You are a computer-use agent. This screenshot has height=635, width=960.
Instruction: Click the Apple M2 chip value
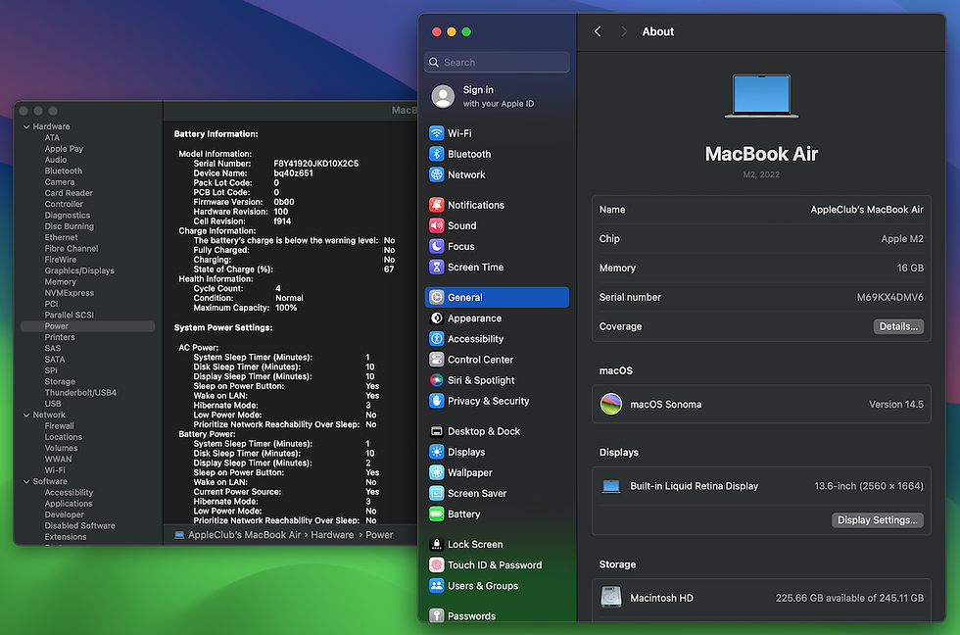tap(902, 239)
